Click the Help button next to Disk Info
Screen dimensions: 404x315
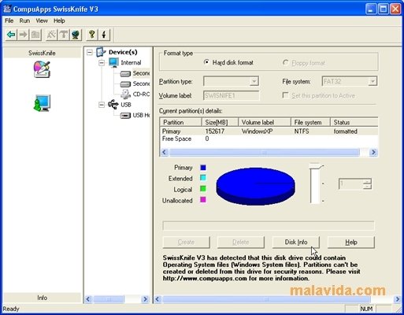(351, 242)
